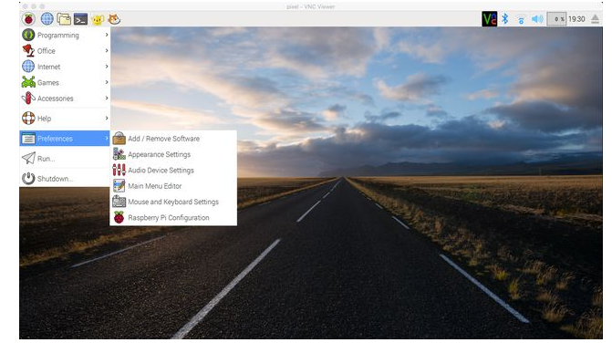Click the volume speaker tray icon
This screenshot has height=343, width=612.
pos(537,19)
